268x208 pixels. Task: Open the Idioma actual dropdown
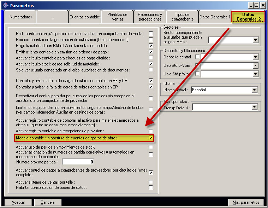click(254, 90)
